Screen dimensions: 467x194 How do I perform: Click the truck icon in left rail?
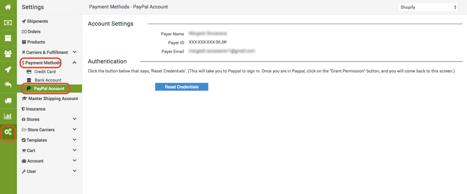click(8, 101)
